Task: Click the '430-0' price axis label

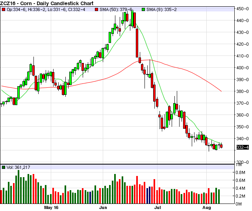Action: 243,32
